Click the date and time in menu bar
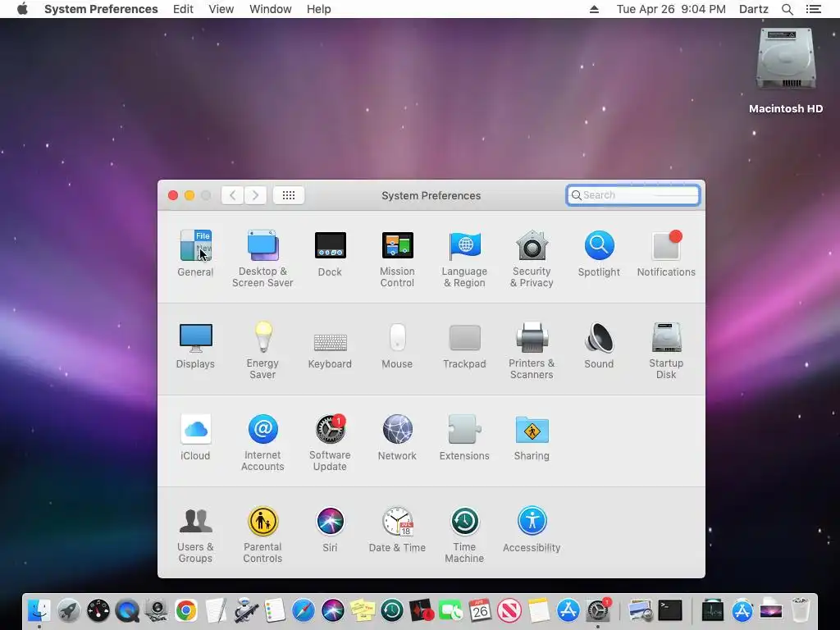This screenshot has width=840, height=630. pos(671,9)
